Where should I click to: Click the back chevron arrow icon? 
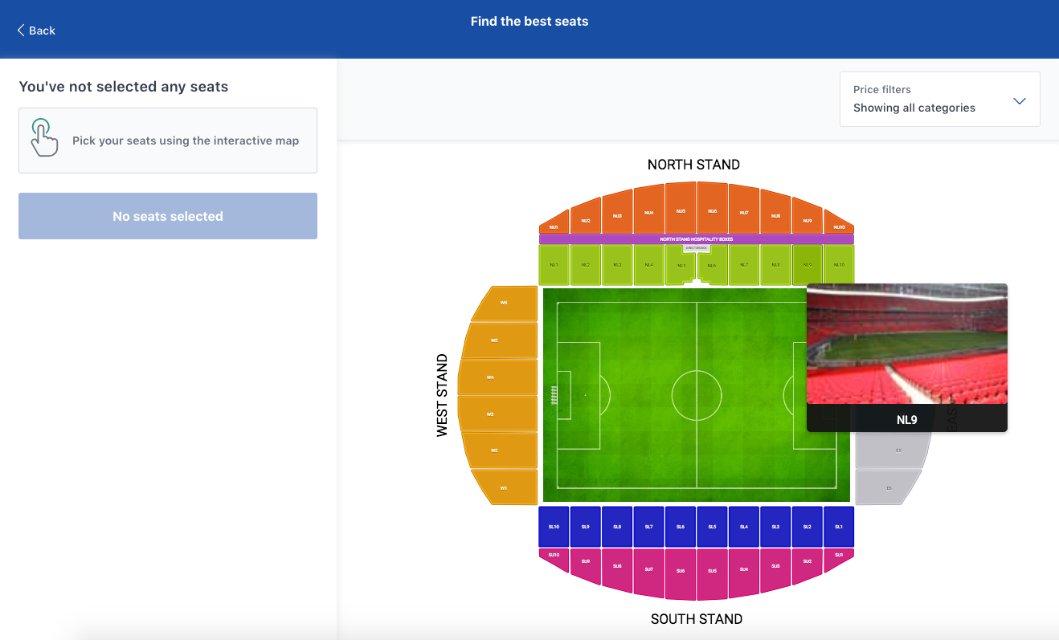point(21,31)
